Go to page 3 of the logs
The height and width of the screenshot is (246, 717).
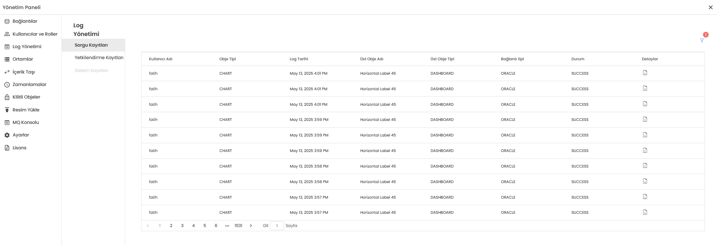(x=182, y=226)
